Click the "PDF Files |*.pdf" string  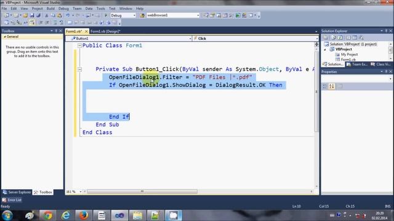coord(222,77)
